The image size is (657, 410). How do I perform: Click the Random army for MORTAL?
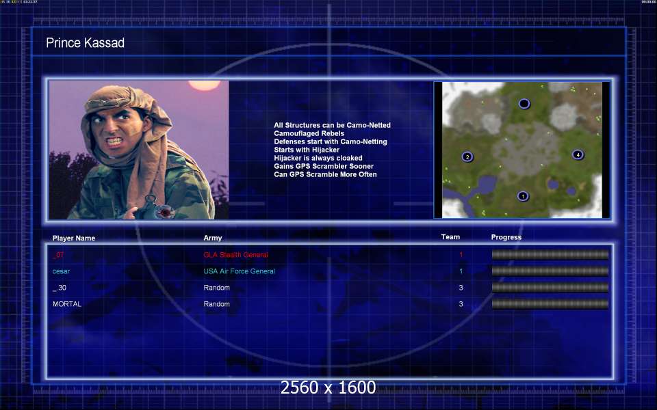(217, 304)
